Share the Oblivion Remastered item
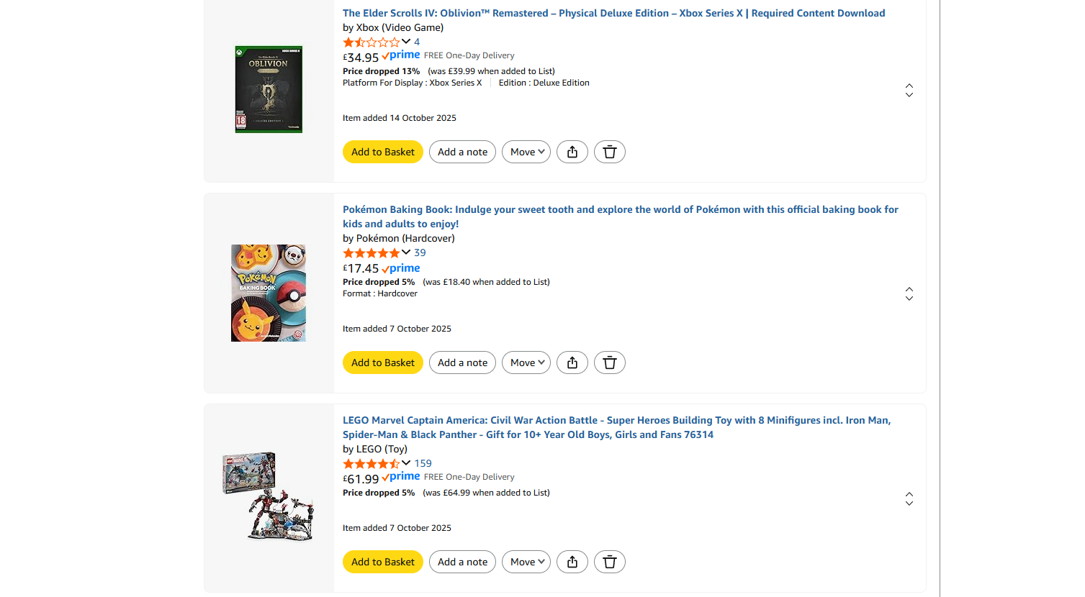Image resolution: width=1085 pixels, height=597 pixels. click(572, 152)
